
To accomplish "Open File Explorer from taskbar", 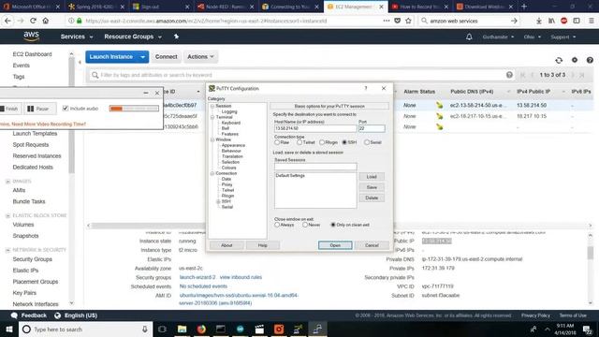I will [182, 329].
